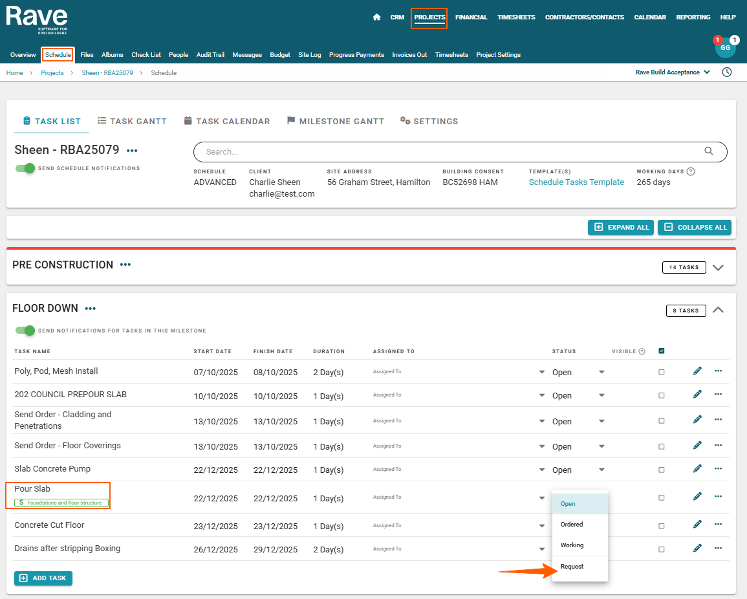
Task: Open Pre Construction milestone three-dot menu
Action: click(x=125, y=265)
